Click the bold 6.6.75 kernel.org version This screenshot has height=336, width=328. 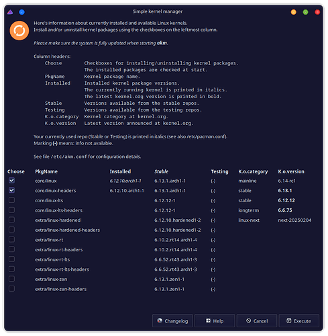(285, 210)
